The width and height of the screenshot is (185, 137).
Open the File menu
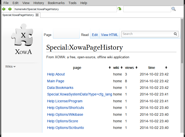[6, 3]
